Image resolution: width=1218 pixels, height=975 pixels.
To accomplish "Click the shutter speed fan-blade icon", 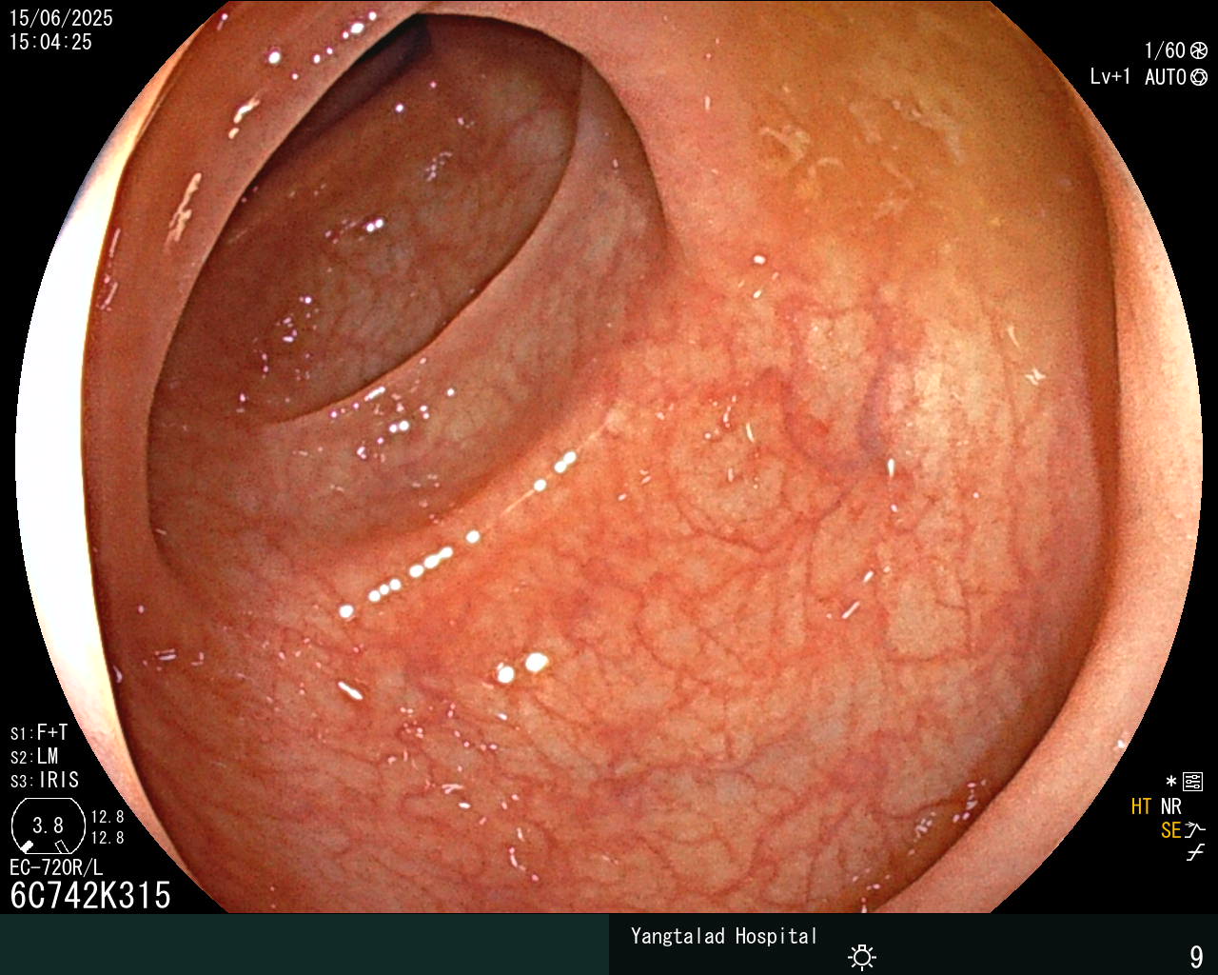I will 1199,51.
